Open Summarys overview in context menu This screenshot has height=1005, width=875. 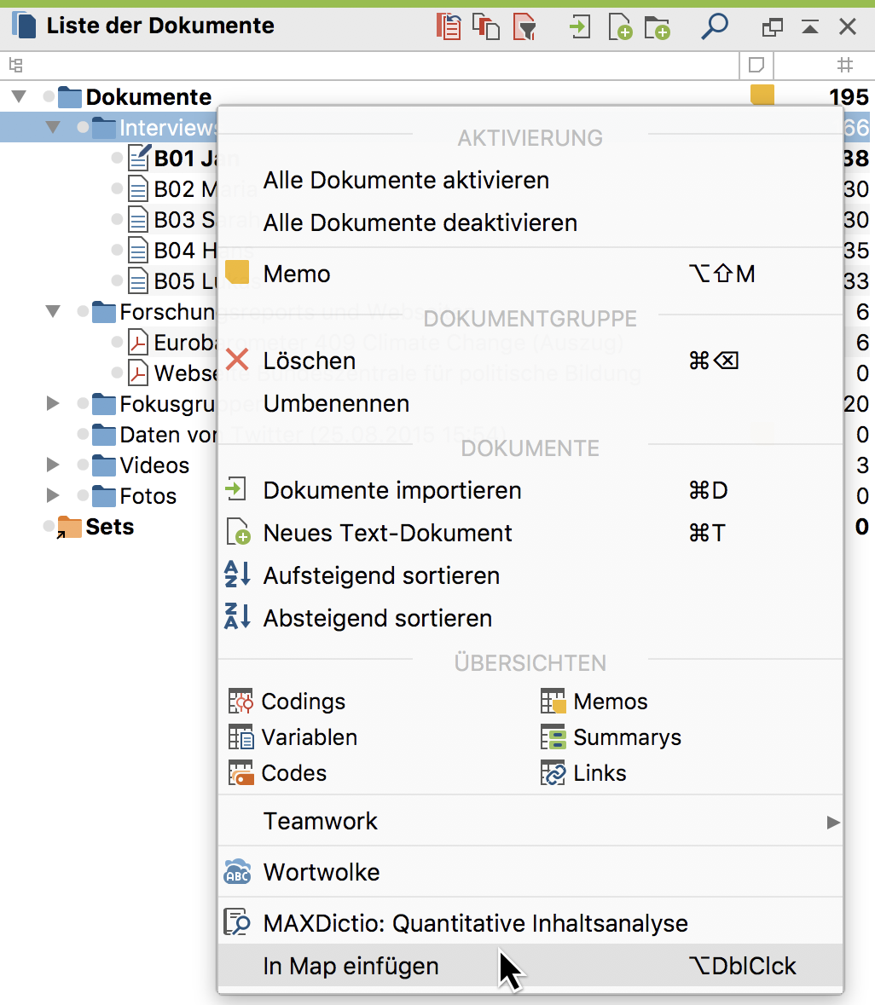[627, 737]
